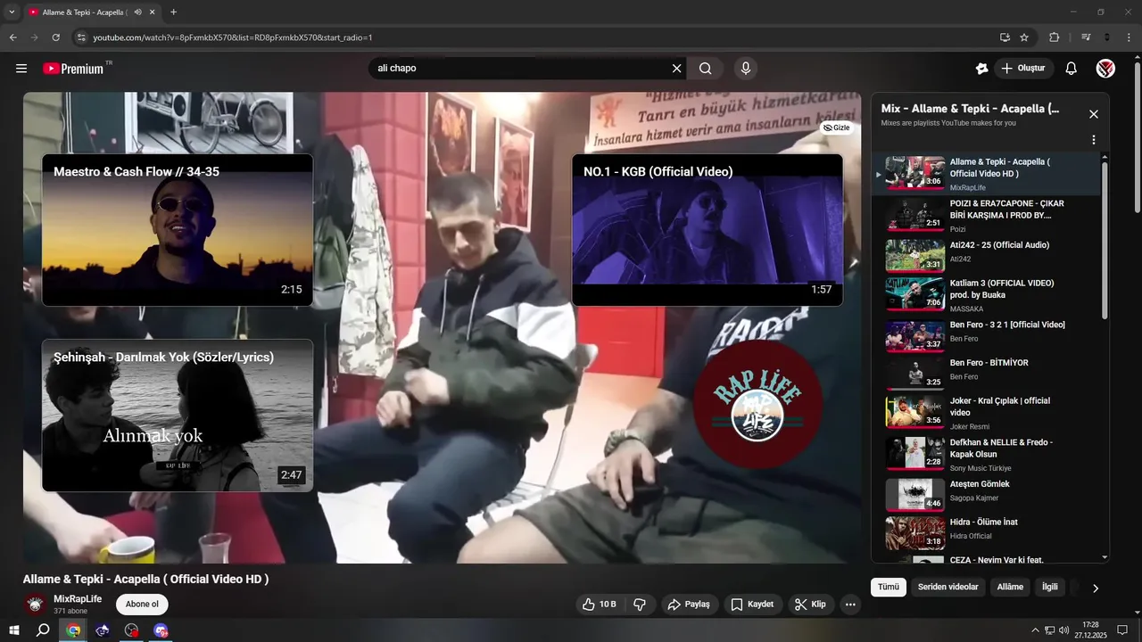Select the Tümü chip
1142x642 pixels.
888,587
